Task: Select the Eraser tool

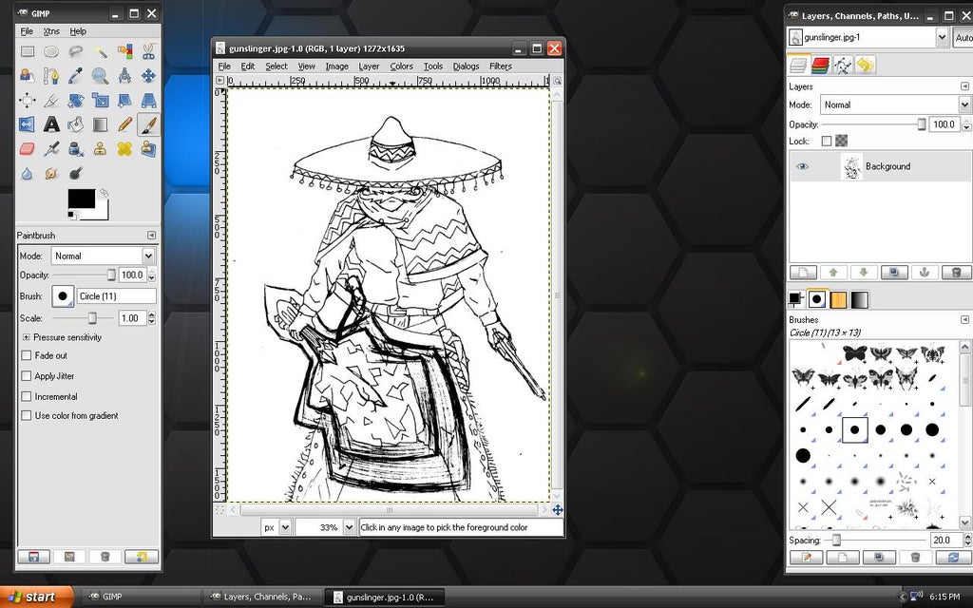Action: coord(27,149)
